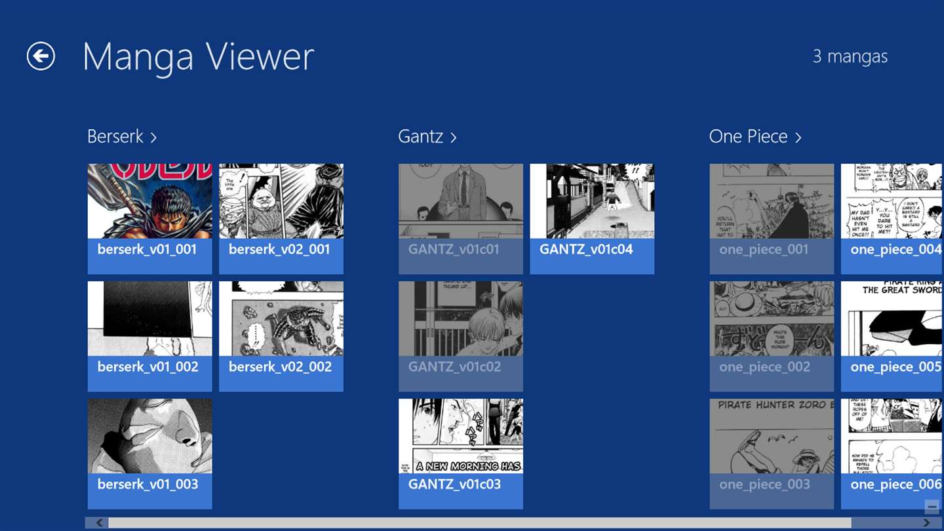Viewport: 944px width, 531px height.
Task: Open the GANTZ_v01c04 thumbnail
Action: 592,219
